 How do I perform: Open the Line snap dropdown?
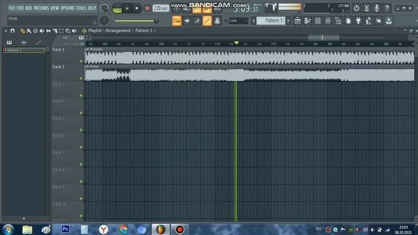(x=238, y=21)
